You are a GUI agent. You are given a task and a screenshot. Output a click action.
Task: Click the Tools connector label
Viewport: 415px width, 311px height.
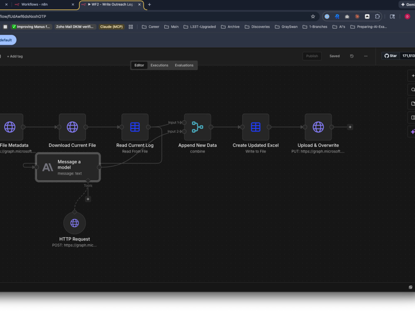88,185
